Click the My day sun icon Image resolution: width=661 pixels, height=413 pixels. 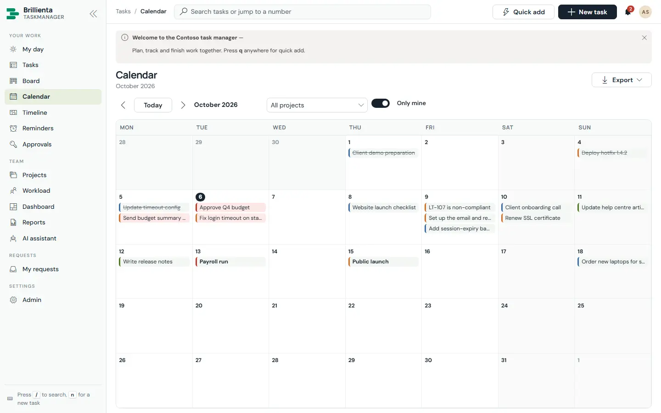[x=13, y=50]
